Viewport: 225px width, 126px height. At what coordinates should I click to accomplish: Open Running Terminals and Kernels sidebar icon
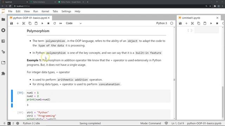(3, 30)
